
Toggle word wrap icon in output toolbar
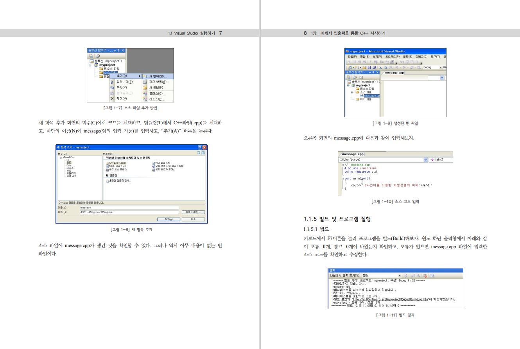432,276
